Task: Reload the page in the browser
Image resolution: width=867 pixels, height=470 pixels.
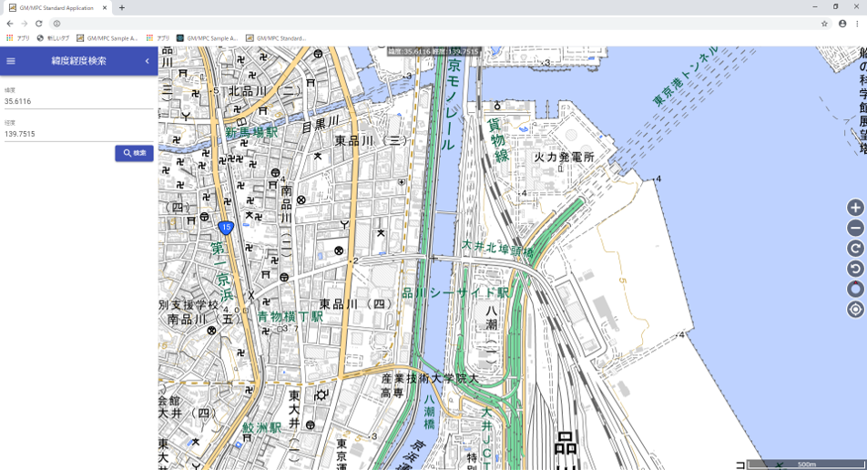Action: click(x=39, y=24)
